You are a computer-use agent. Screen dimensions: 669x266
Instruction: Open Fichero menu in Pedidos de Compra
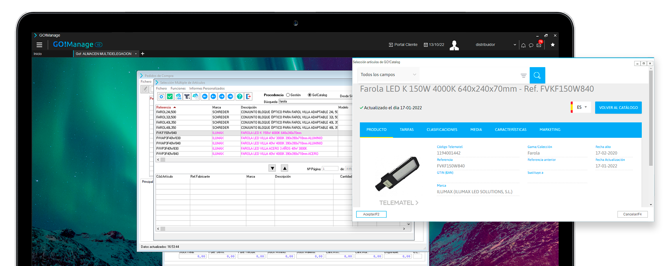[x=146, y=82]
